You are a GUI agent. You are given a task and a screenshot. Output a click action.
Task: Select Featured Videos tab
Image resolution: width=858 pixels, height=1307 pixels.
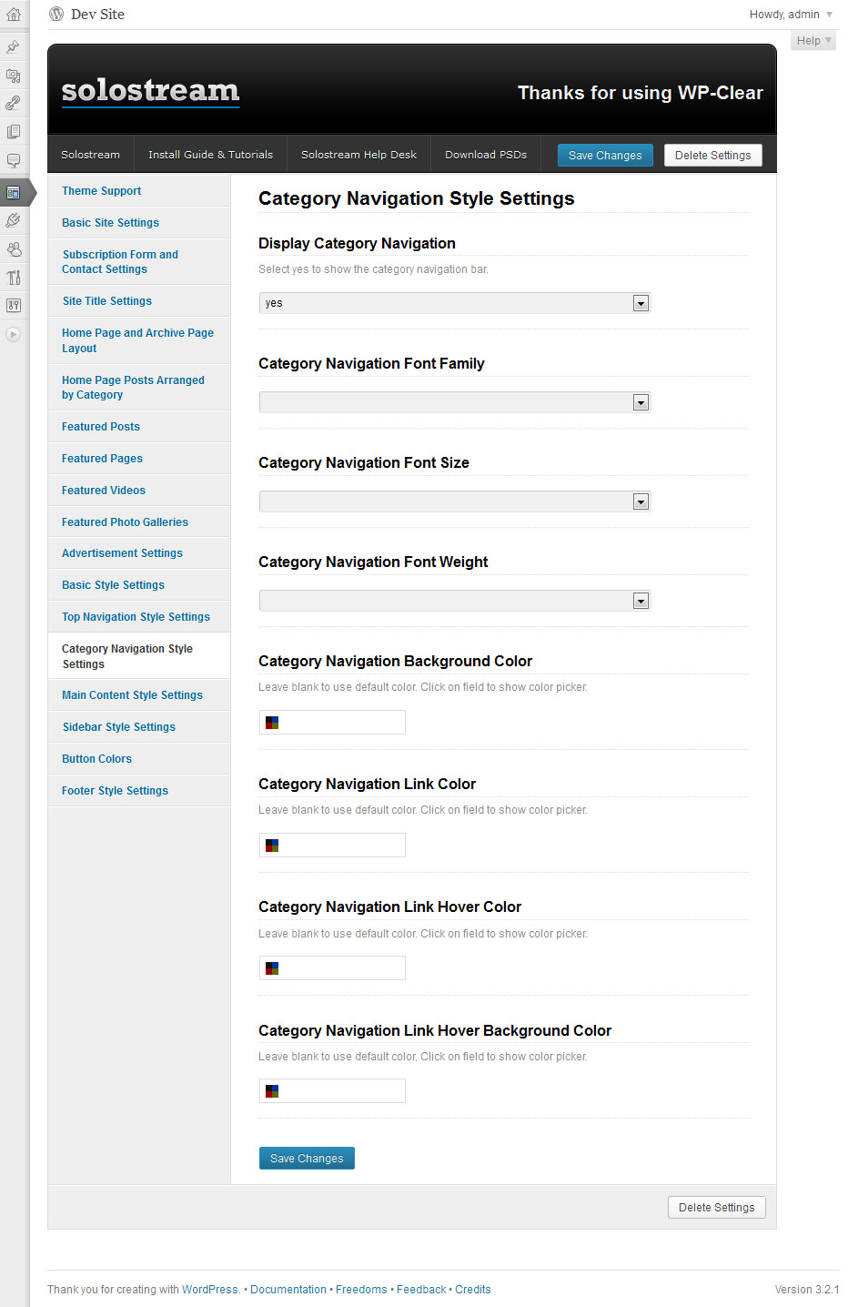[x=139, y=491]
